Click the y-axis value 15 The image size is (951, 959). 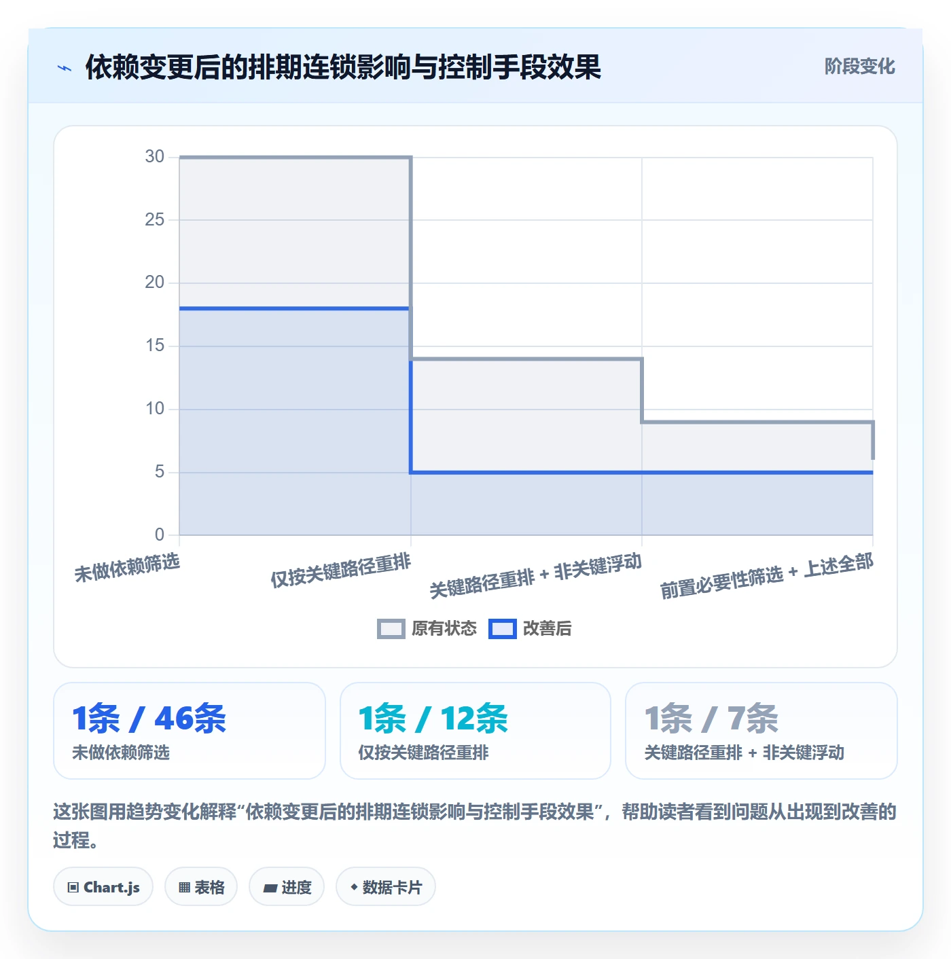155,346
